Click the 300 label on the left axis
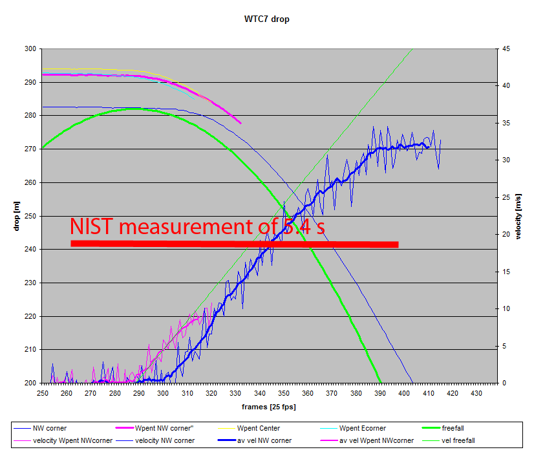Image resolution: width=534 pixels, height=452 pixels. pos(30,48)
